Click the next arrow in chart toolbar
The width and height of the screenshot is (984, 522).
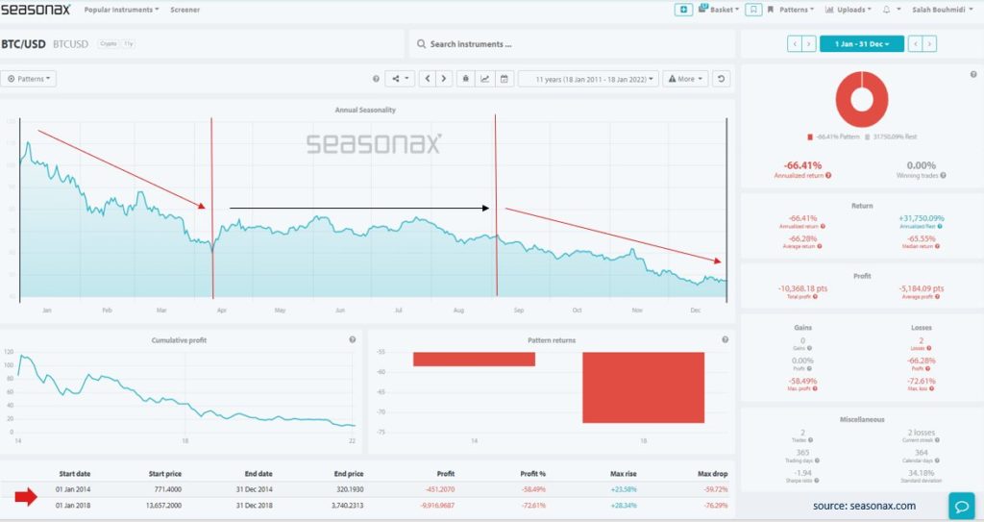tap(444, 79)
